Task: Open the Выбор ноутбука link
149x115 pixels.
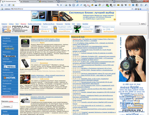Action: click(49, 24)
